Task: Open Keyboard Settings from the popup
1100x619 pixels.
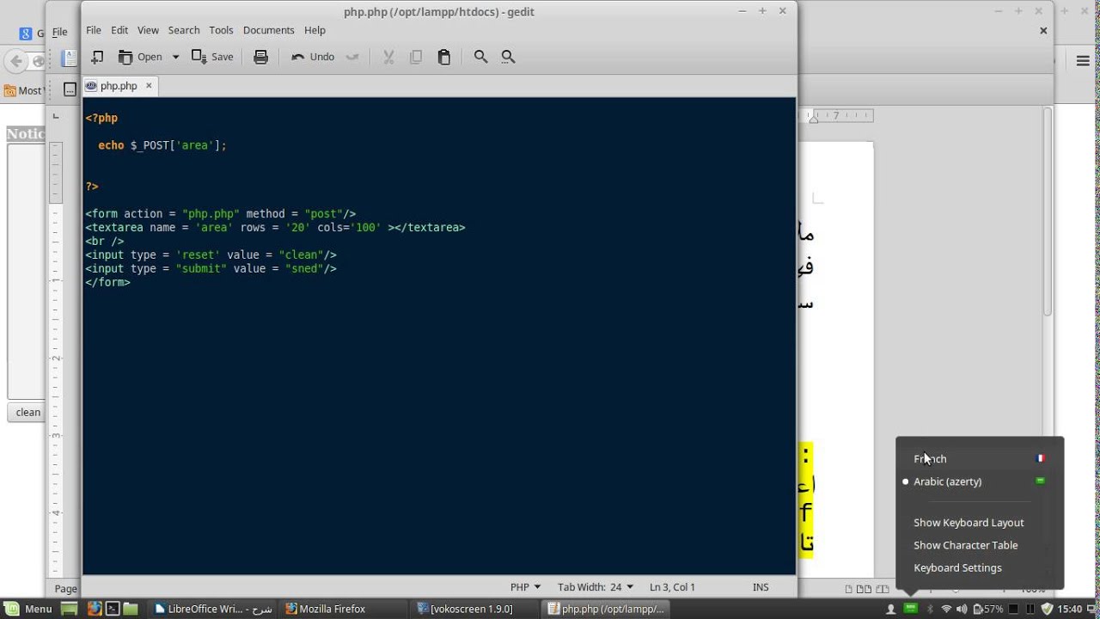Action: pyautogui.click(x=979, y=568)
